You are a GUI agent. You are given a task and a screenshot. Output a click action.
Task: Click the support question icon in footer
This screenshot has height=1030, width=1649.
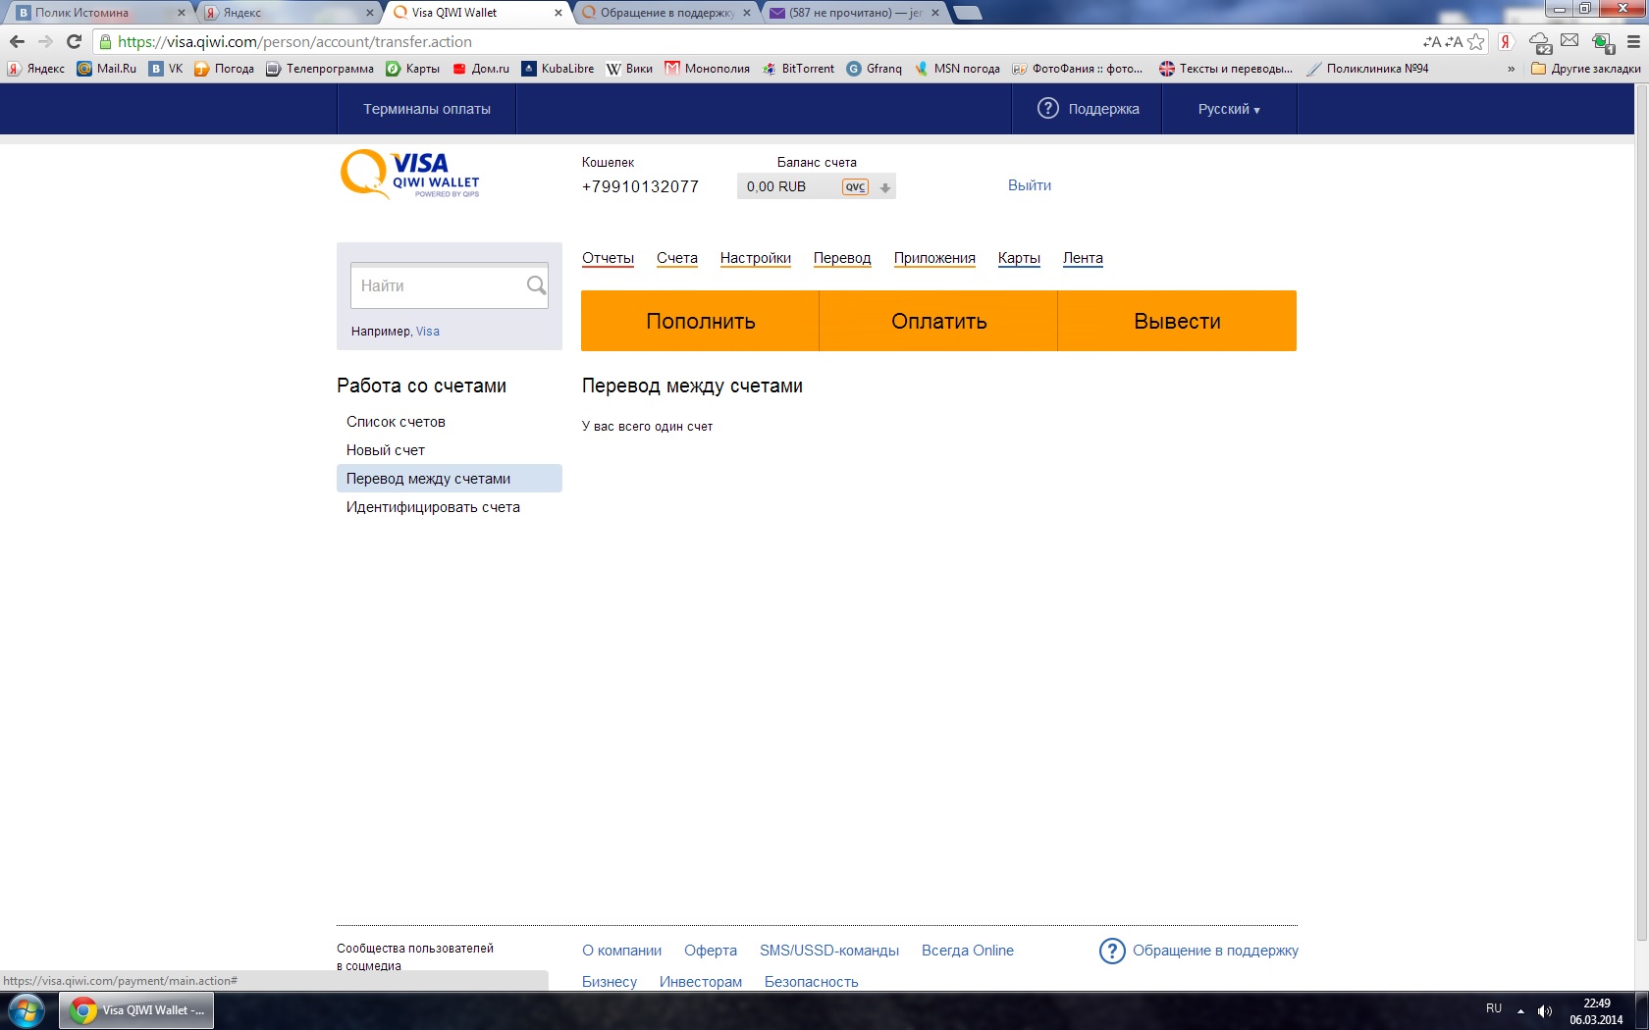tap(1112, 951)
